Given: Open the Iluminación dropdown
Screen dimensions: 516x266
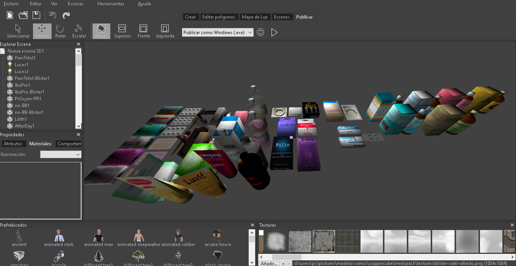Looking at the screenshot, I should click(x=61, y=154).
